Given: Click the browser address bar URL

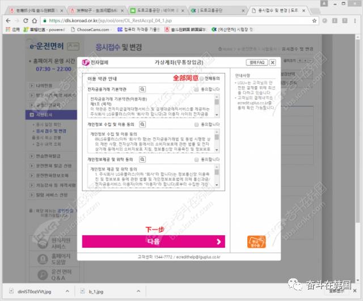Looking at the screenshot, I should (x=111, y=21).
